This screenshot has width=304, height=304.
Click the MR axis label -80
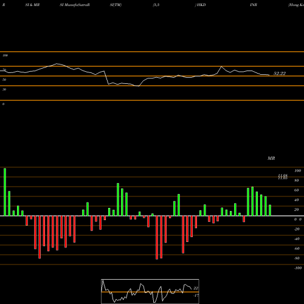click(x=297, y=258)
